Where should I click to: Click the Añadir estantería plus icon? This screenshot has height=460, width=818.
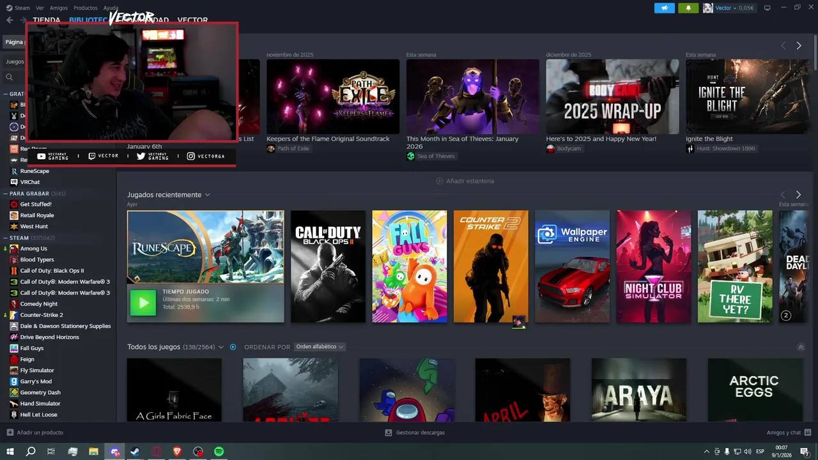pyautogui.click(x=439, y=181)
